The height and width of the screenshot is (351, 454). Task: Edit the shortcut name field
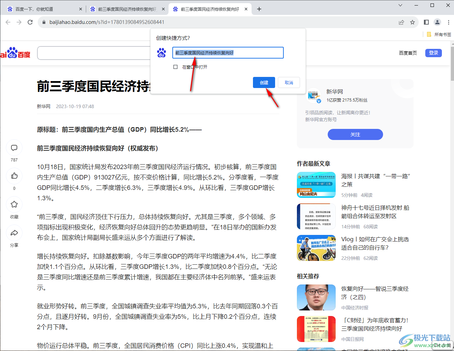[228, 53]
